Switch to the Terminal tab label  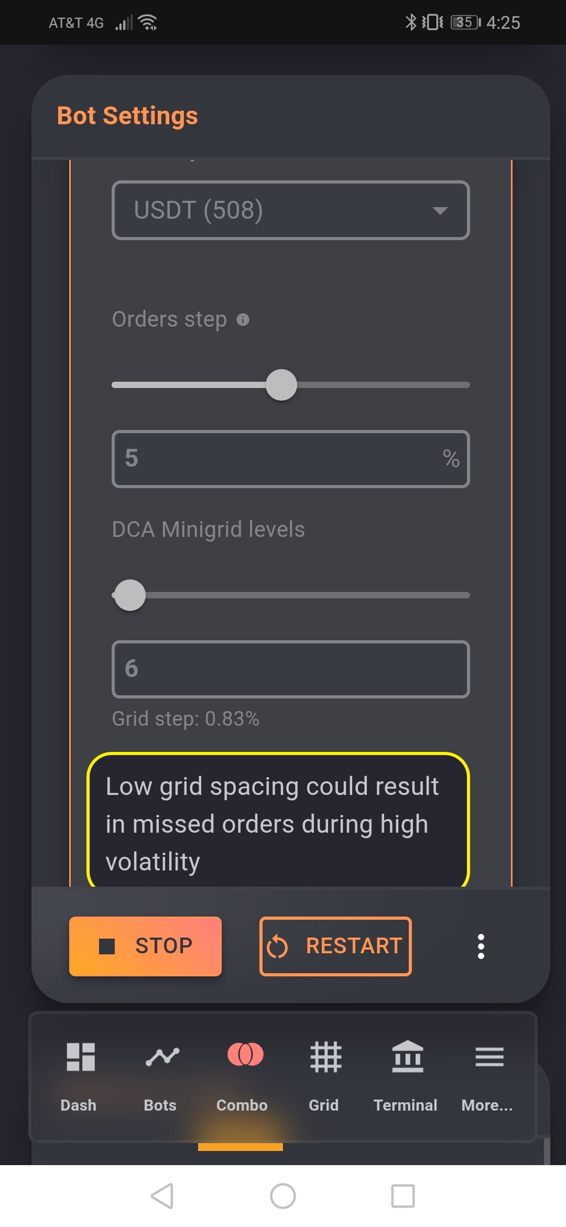(x=405, y=1105)
